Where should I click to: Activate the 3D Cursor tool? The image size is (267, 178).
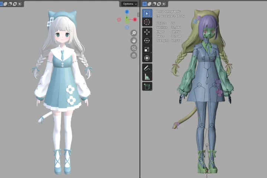(147, 22)
